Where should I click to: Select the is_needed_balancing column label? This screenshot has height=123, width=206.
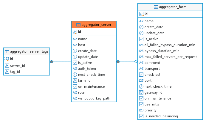(161, 116)
